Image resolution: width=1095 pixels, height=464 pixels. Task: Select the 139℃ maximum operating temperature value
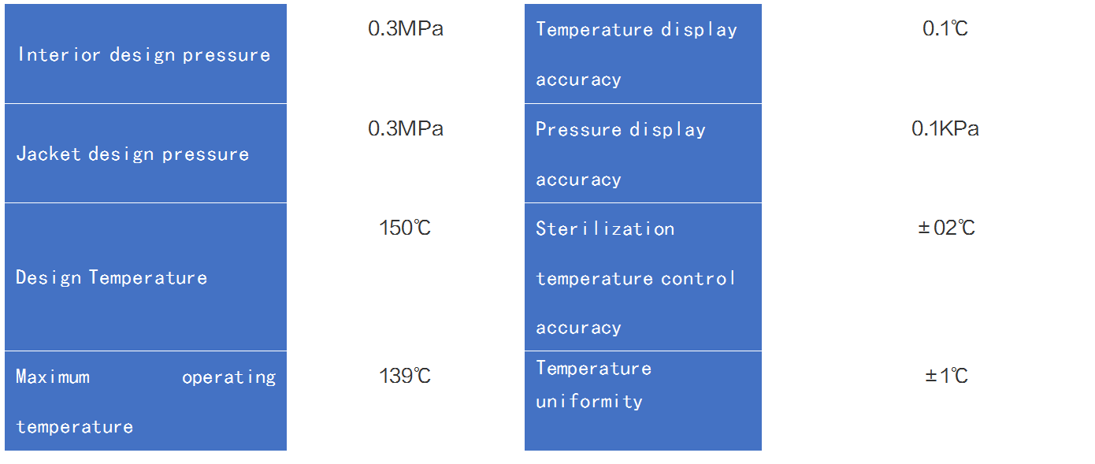point(405,377)
